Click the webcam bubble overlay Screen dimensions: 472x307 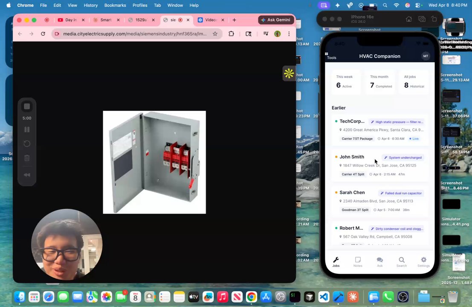67,244
